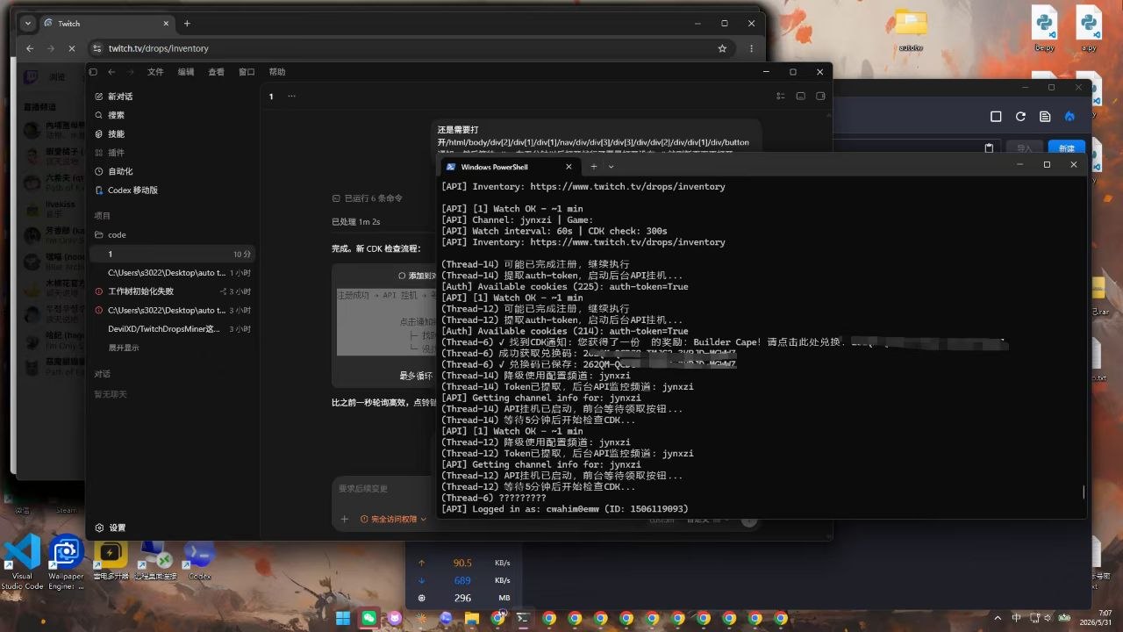Click the document log icon in dark-blue app

pyautogui.click(x=1045, y=117)
